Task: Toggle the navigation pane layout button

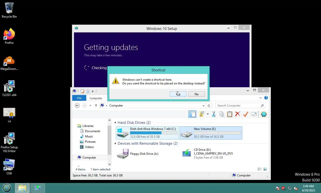Action: tap(192, 114)
